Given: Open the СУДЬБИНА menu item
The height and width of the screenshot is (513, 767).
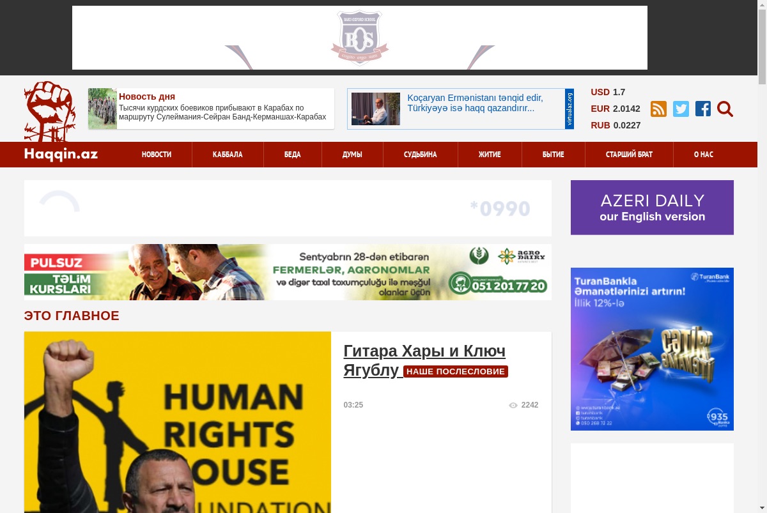Looking at the screenshot, I should [421, 155].
